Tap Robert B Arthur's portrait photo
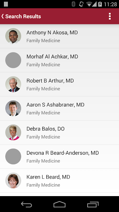119x212 pixels. pos(13,84)
